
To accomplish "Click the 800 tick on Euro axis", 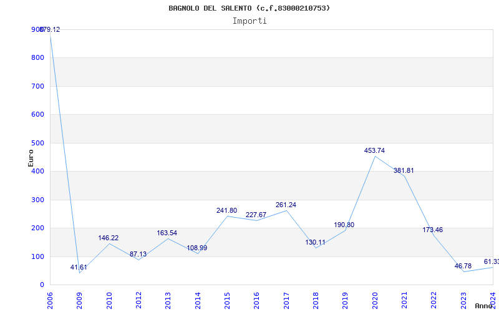I will tap(37, 58).
